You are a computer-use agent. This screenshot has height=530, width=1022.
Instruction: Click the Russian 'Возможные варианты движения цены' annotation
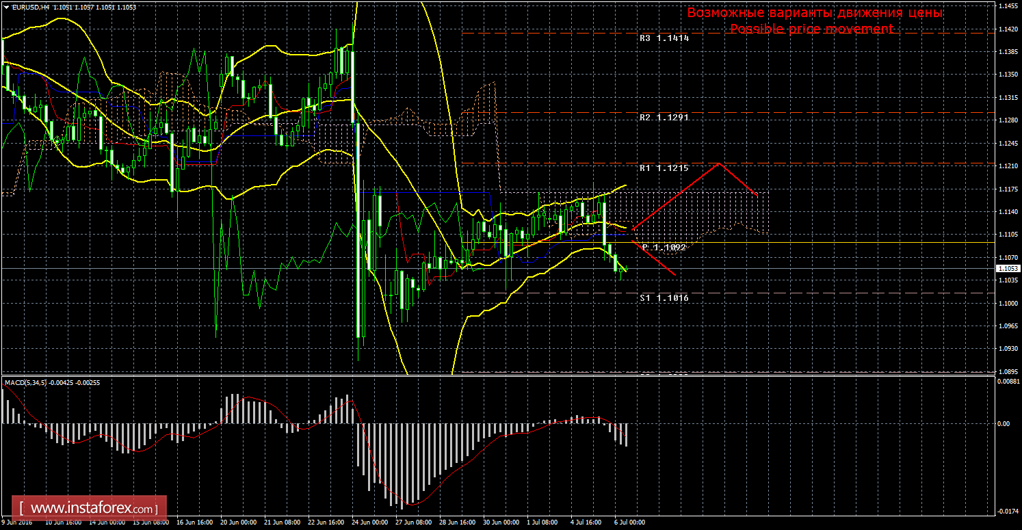(x=815, y=13)
